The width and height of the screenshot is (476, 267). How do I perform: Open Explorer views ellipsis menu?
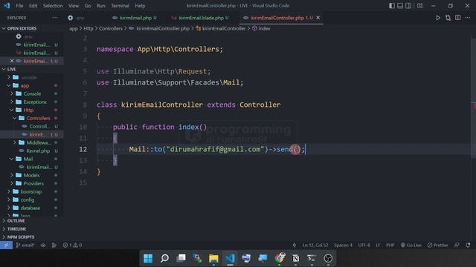click(54, 18)
